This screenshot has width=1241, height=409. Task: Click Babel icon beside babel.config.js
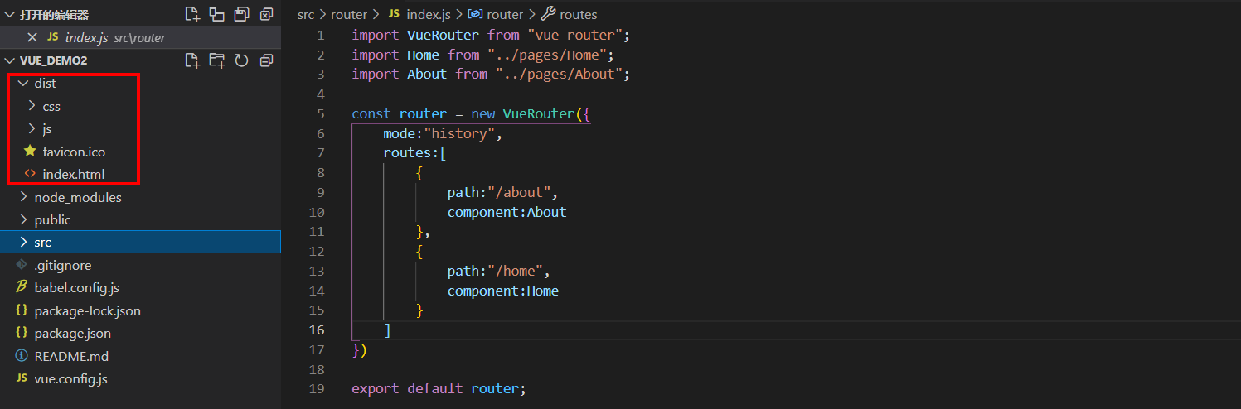click(22, 288)
